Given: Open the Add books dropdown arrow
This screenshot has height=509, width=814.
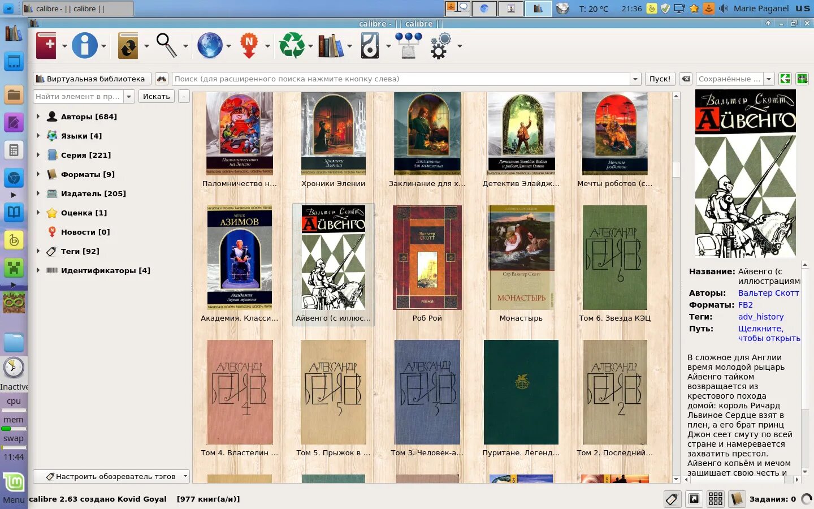Looking at the screenshot, I should pyautogui.click(x=64, y=46).
